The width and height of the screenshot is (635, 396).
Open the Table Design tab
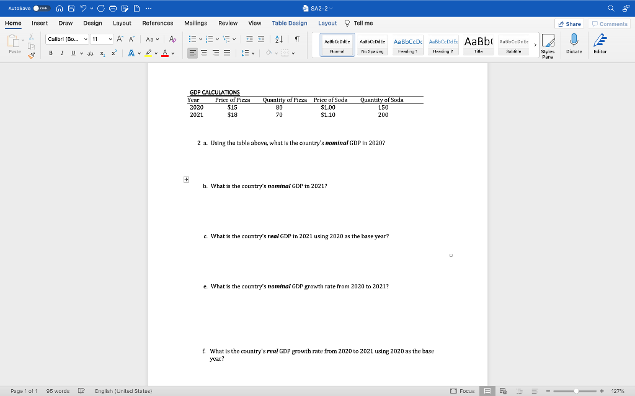tap(290, 23)
